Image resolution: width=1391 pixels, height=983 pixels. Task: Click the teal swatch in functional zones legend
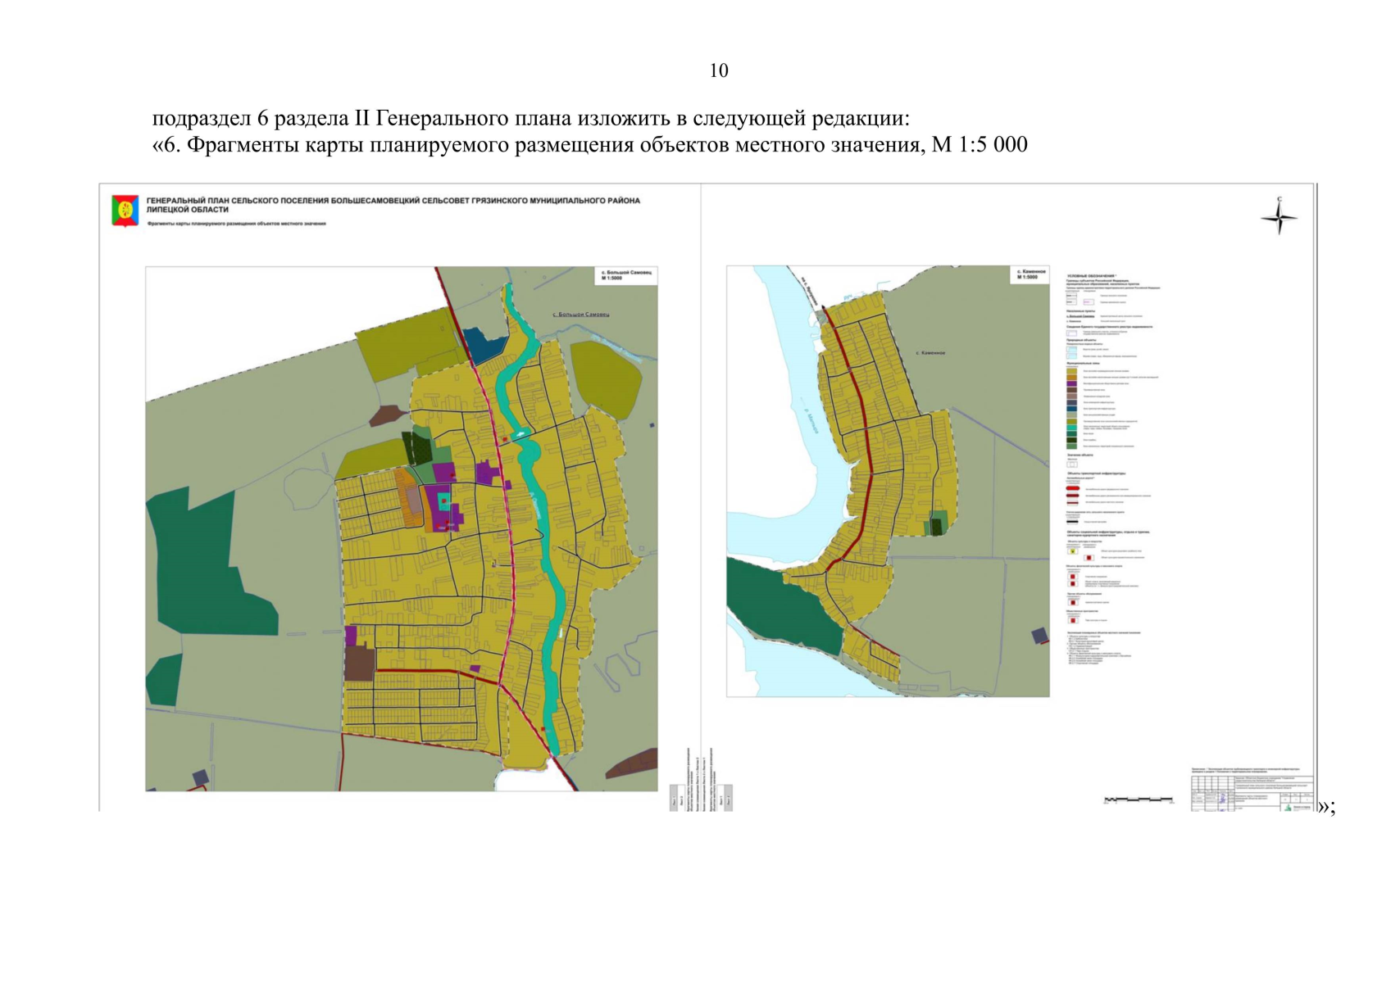coord(1071,428)
